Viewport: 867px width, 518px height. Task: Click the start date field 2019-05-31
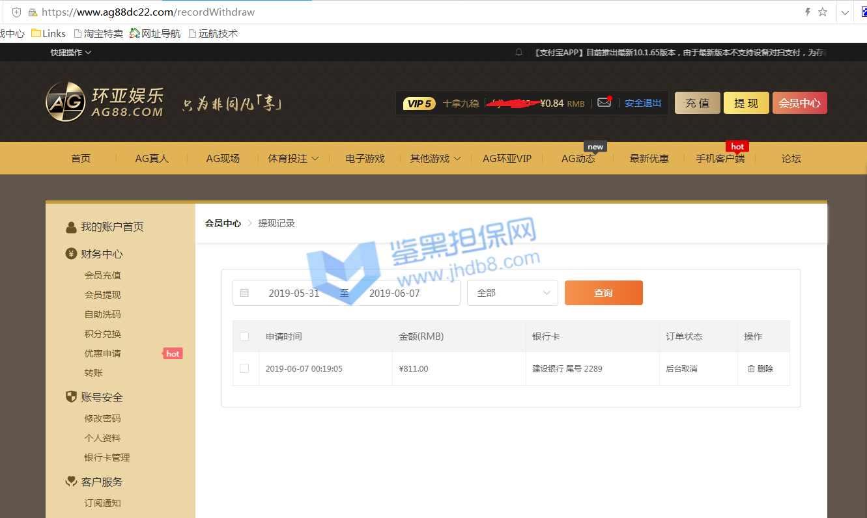(294, 293)
